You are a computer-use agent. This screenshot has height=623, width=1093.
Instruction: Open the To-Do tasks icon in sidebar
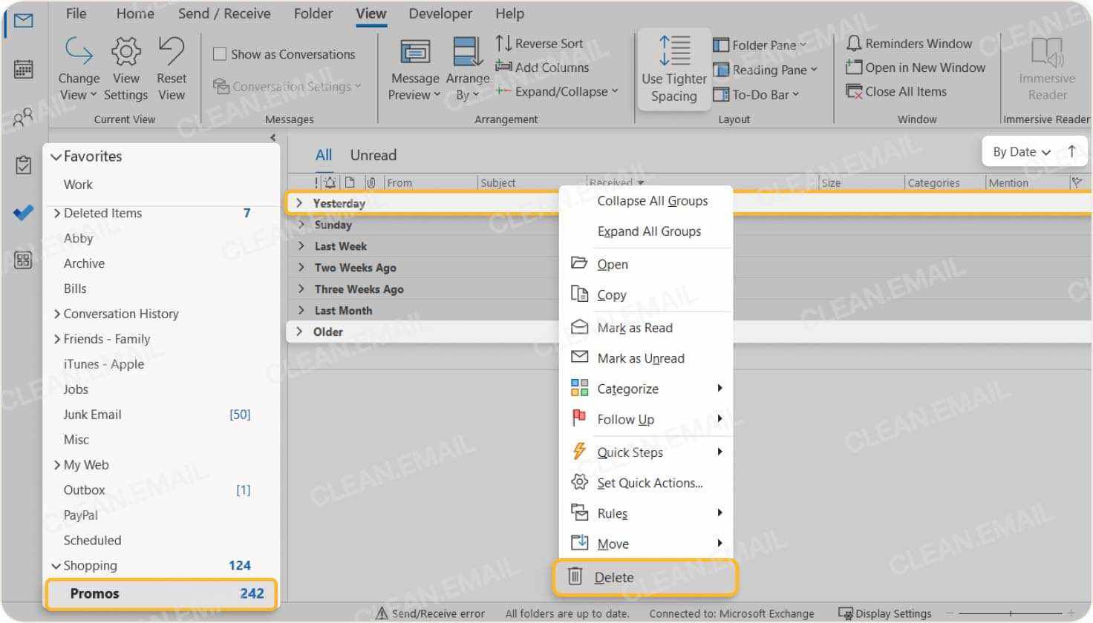23,165
